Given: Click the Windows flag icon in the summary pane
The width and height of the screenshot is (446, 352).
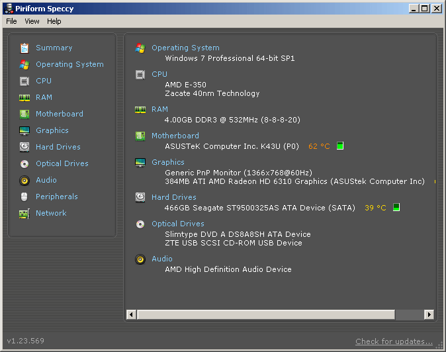Looking at the screenshot, I should 140,48.
